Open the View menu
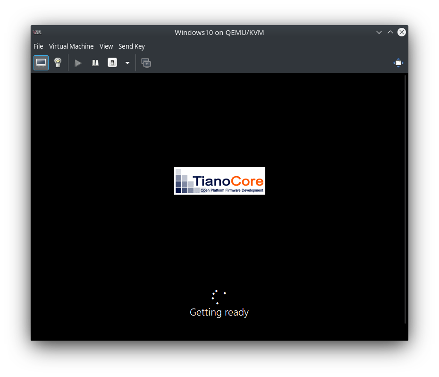This screenshot has height=377, width=439. [106, 46]
